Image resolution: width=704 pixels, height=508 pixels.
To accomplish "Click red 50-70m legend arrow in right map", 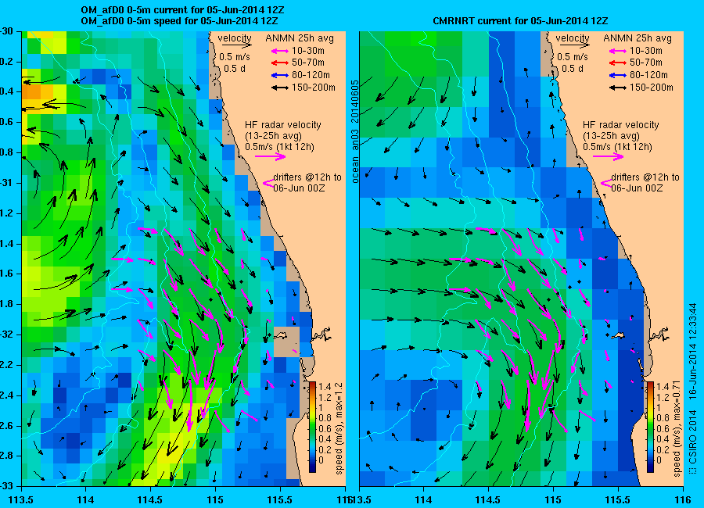I will click(617, 63).
